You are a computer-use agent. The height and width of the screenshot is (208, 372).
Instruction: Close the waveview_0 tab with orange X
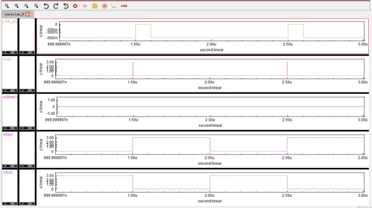click(27, 14)
